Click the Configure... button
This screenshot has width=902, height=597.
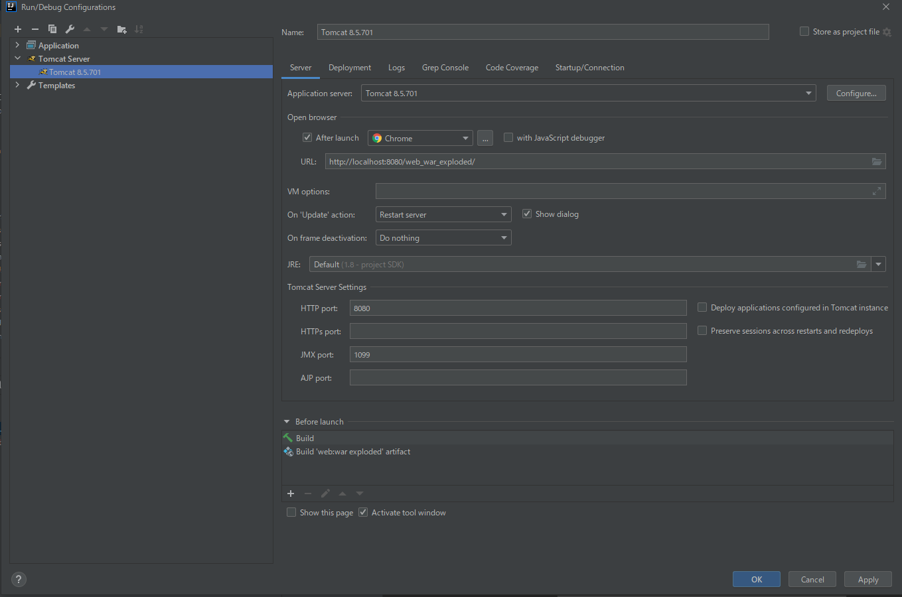[x=856, y=93]
